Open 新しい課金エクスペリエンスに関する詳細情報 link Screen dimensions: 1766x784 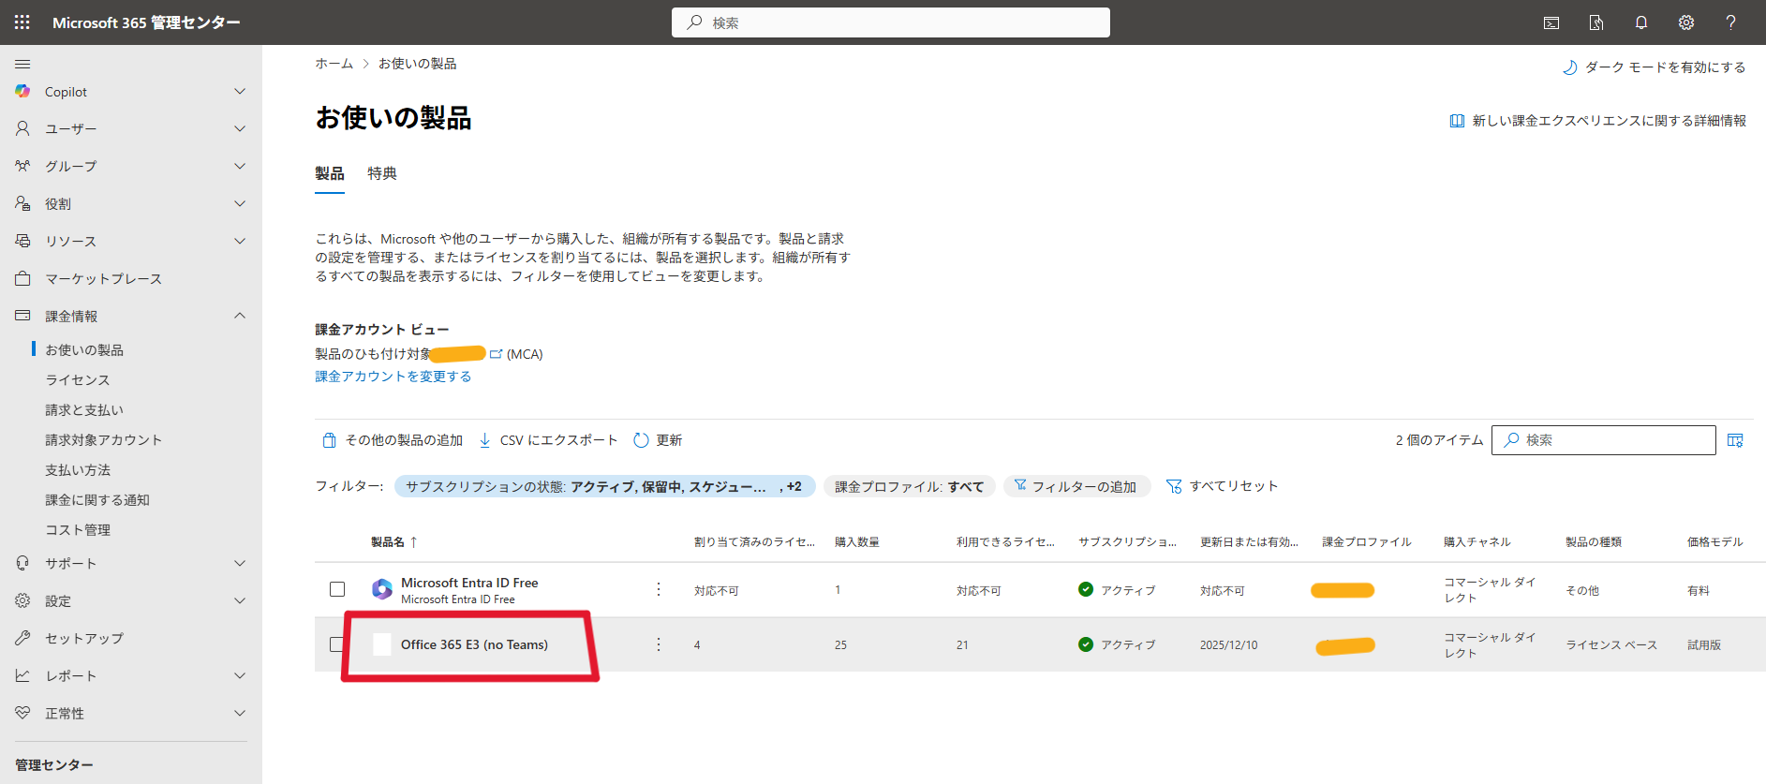[x=1598, y=121]
